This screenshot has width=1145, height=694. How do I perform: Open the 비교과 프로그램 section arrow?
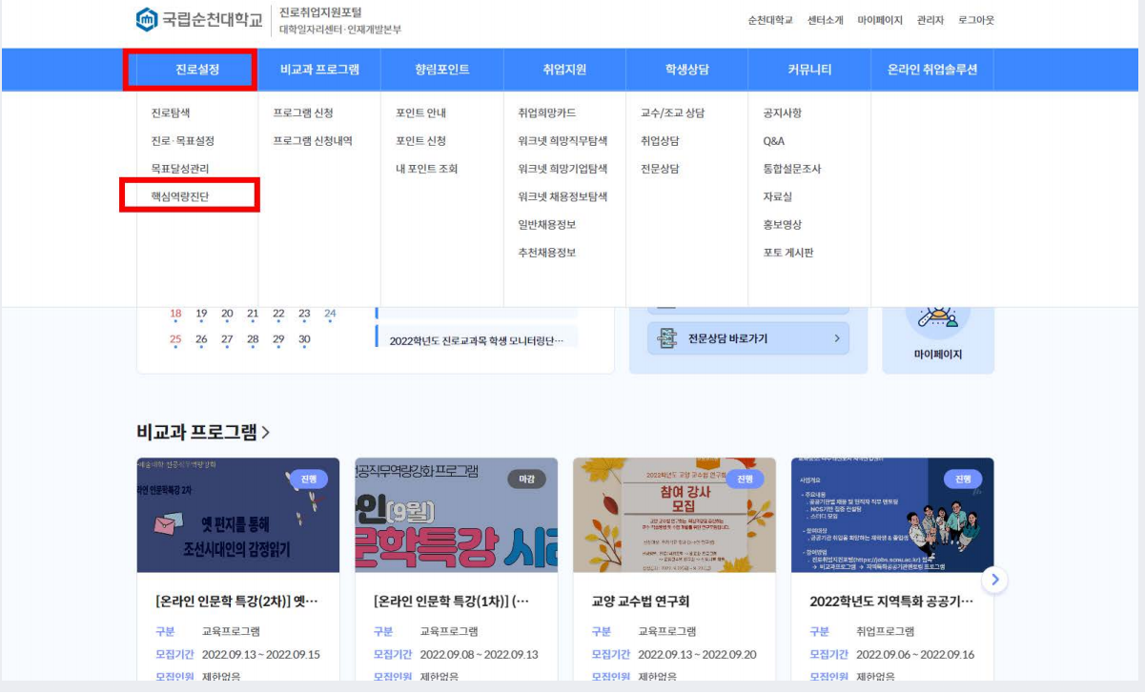coord(266,433)
